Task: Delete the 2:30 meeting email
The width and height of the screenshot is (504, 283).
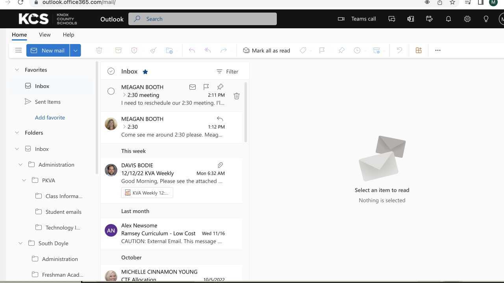Action: point(237,96)
